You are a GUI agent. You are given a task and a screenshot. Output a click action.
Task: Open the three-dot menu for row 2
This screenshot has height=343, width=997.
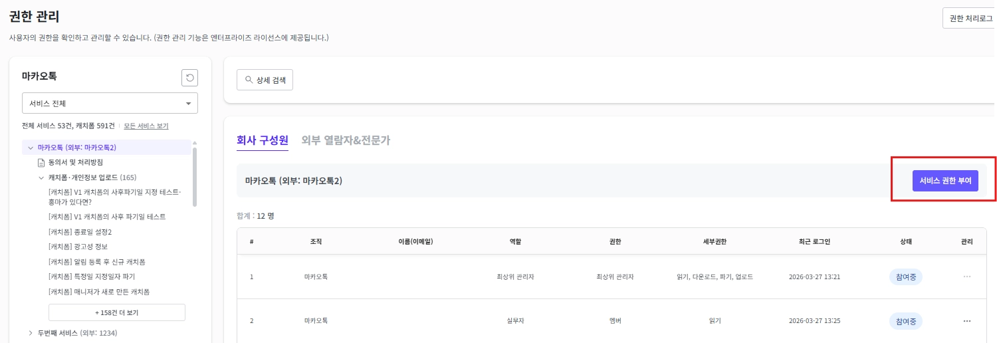tap(966, 321)
